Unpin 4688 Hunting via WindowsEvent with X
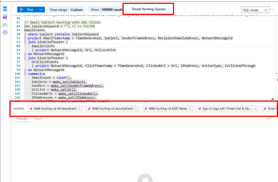The height and width of the screenshot is (182, 278). tap(80, 109)
